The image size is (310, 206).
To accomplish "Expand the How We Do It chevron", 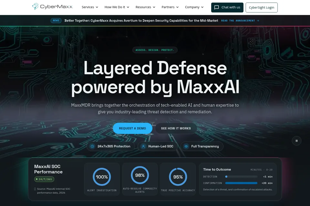I will (128, 7).
